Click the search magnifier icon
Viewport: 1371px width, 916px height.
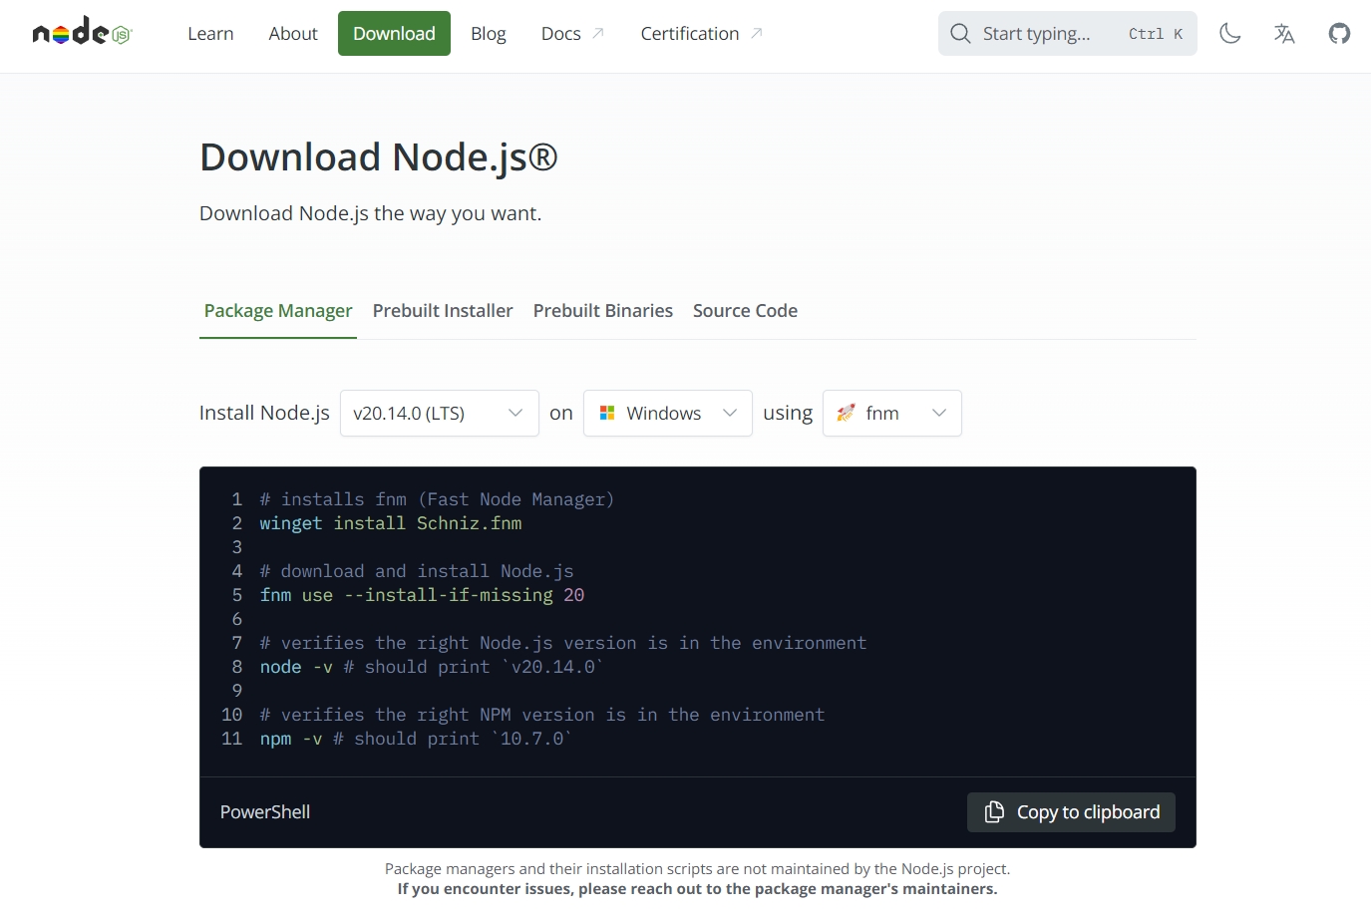click(x=960, y=34)
